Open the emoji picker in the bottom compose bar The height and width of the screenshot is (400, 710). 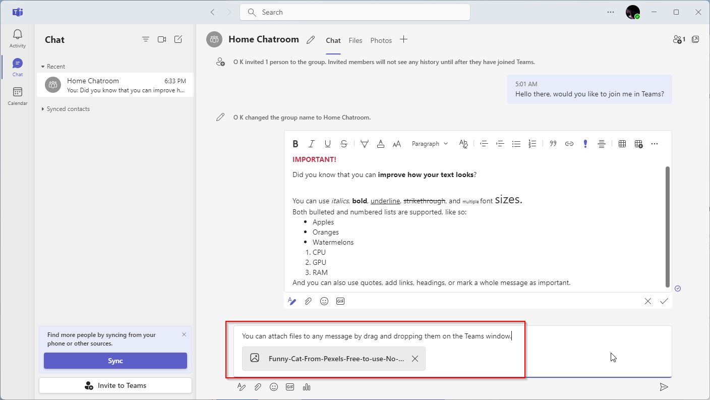274,387
